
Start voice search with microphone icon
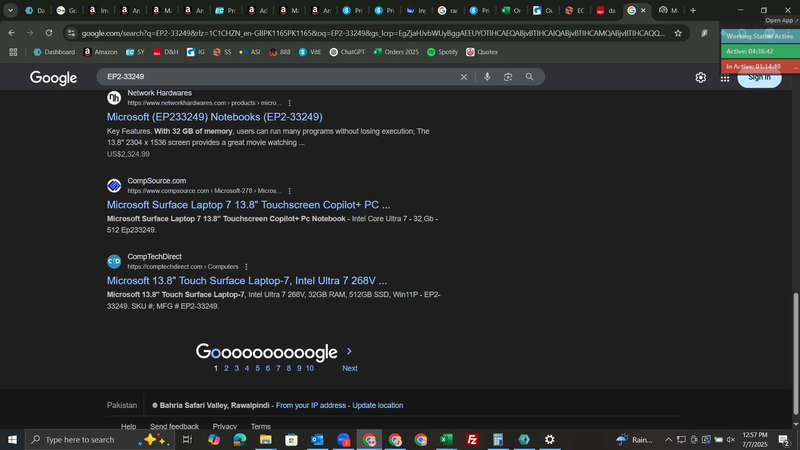487,77
